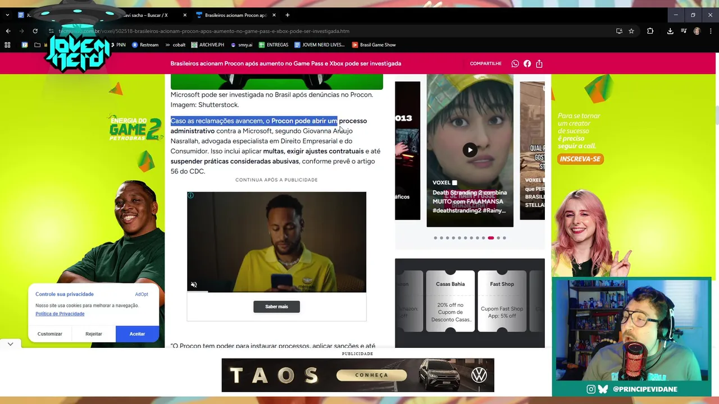
Task: Share the article on Facebook
Action: (x=527, y=63)
